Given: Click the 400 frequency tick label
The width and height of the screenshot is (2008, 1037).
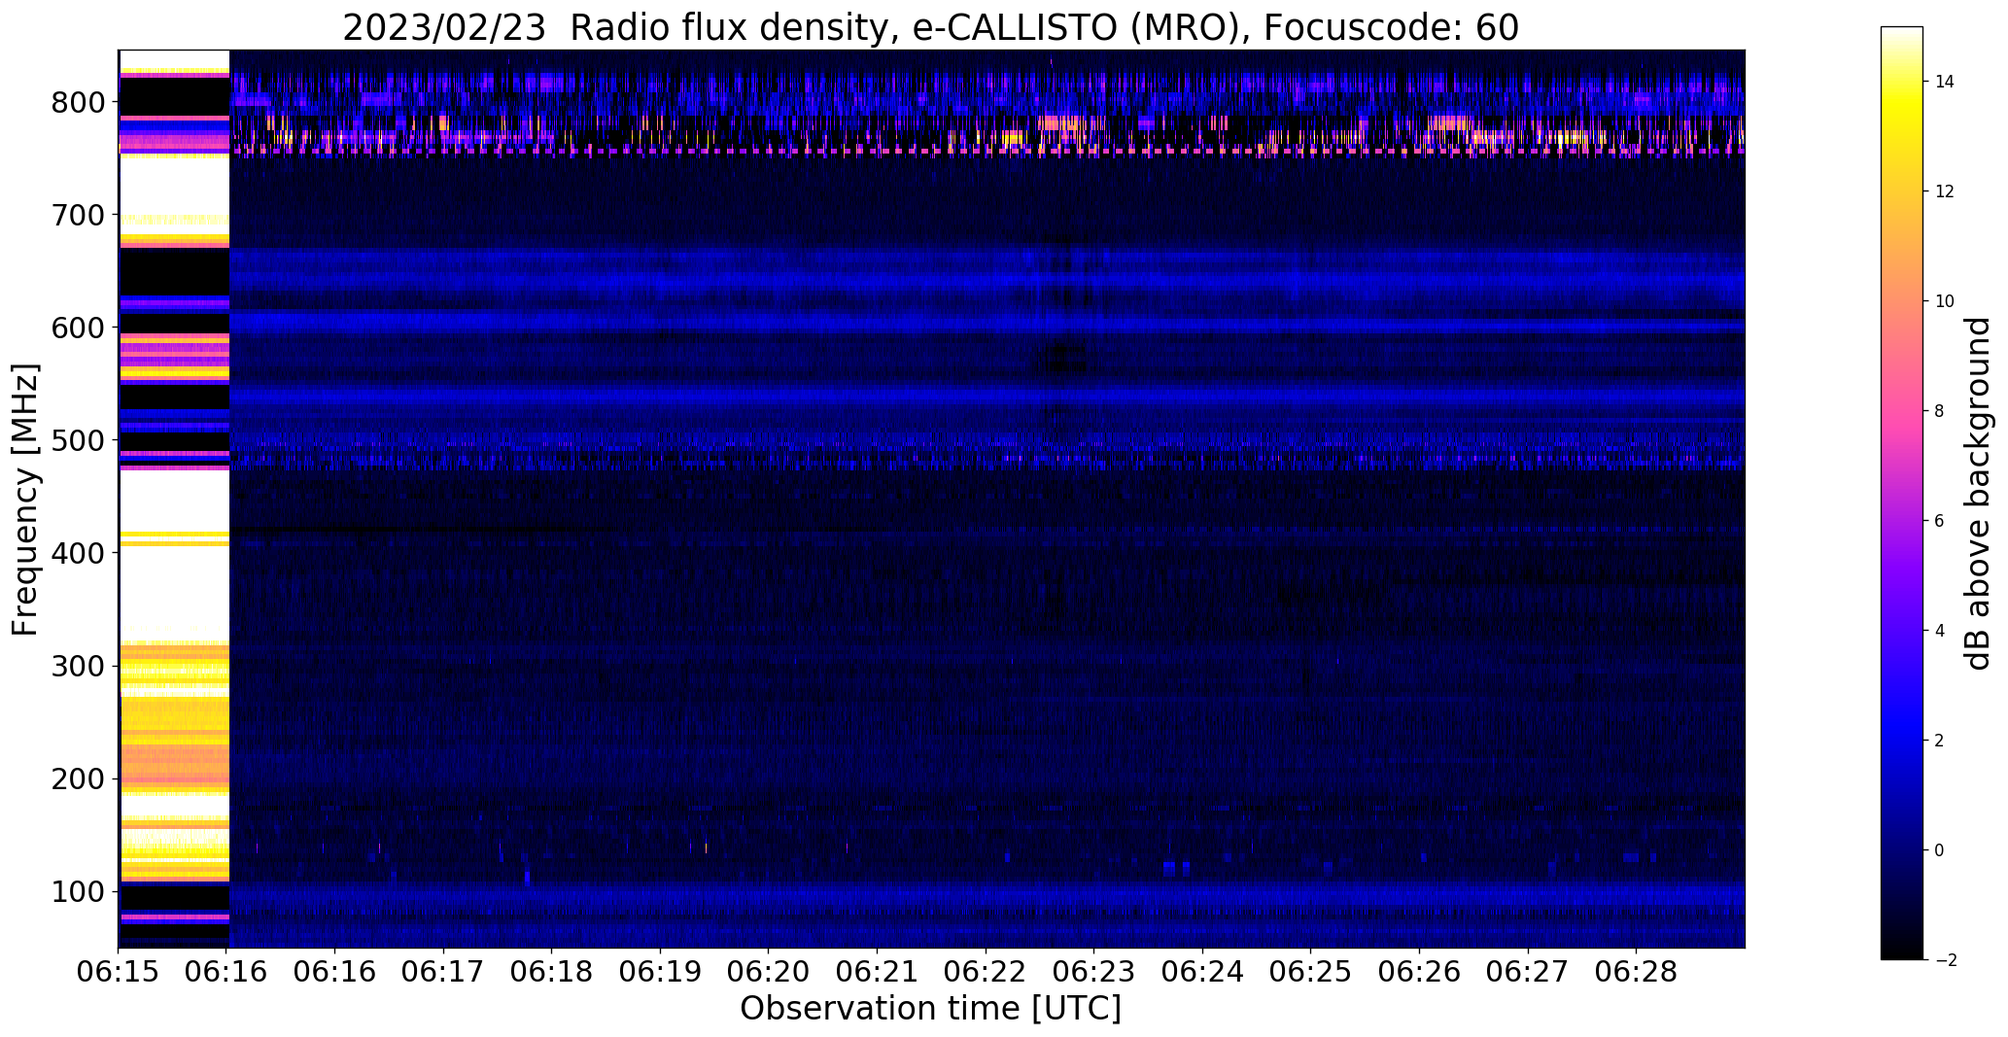Looking at the screenshot, I should pyautogui.click(x=78, y=553).
